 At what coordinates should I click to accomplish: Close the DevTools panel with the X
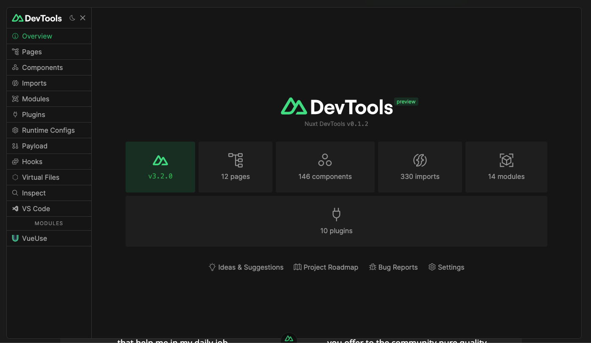83,18
